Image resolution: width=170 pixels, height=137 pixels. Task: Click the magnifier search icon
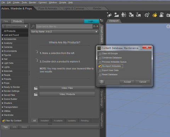pyautogui.click(x=33, y=26)
